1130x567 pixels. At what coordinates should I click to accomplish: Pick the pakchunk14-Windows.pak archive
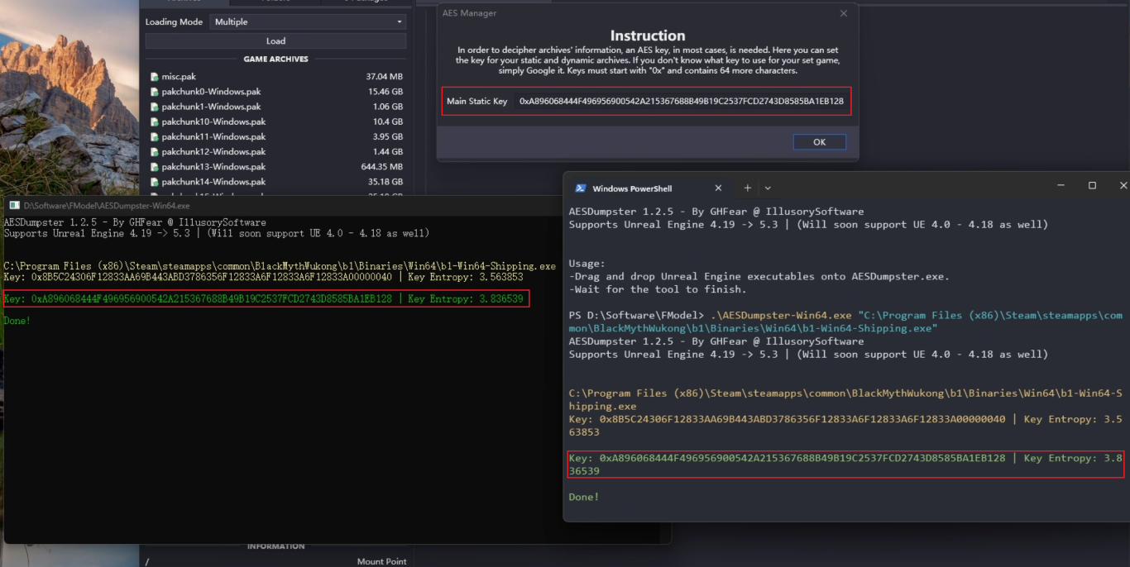213,182
